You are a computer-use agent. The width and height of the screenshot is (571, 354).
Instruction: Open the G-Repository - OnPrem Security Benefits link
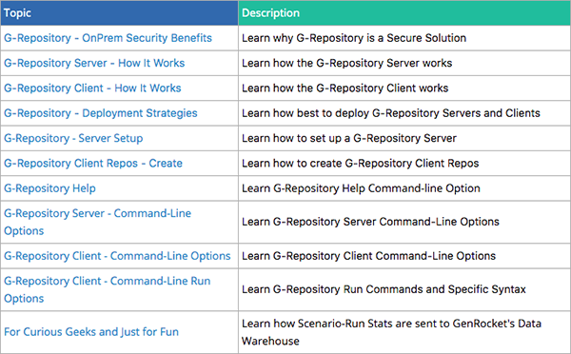click(x=108, y=38)
